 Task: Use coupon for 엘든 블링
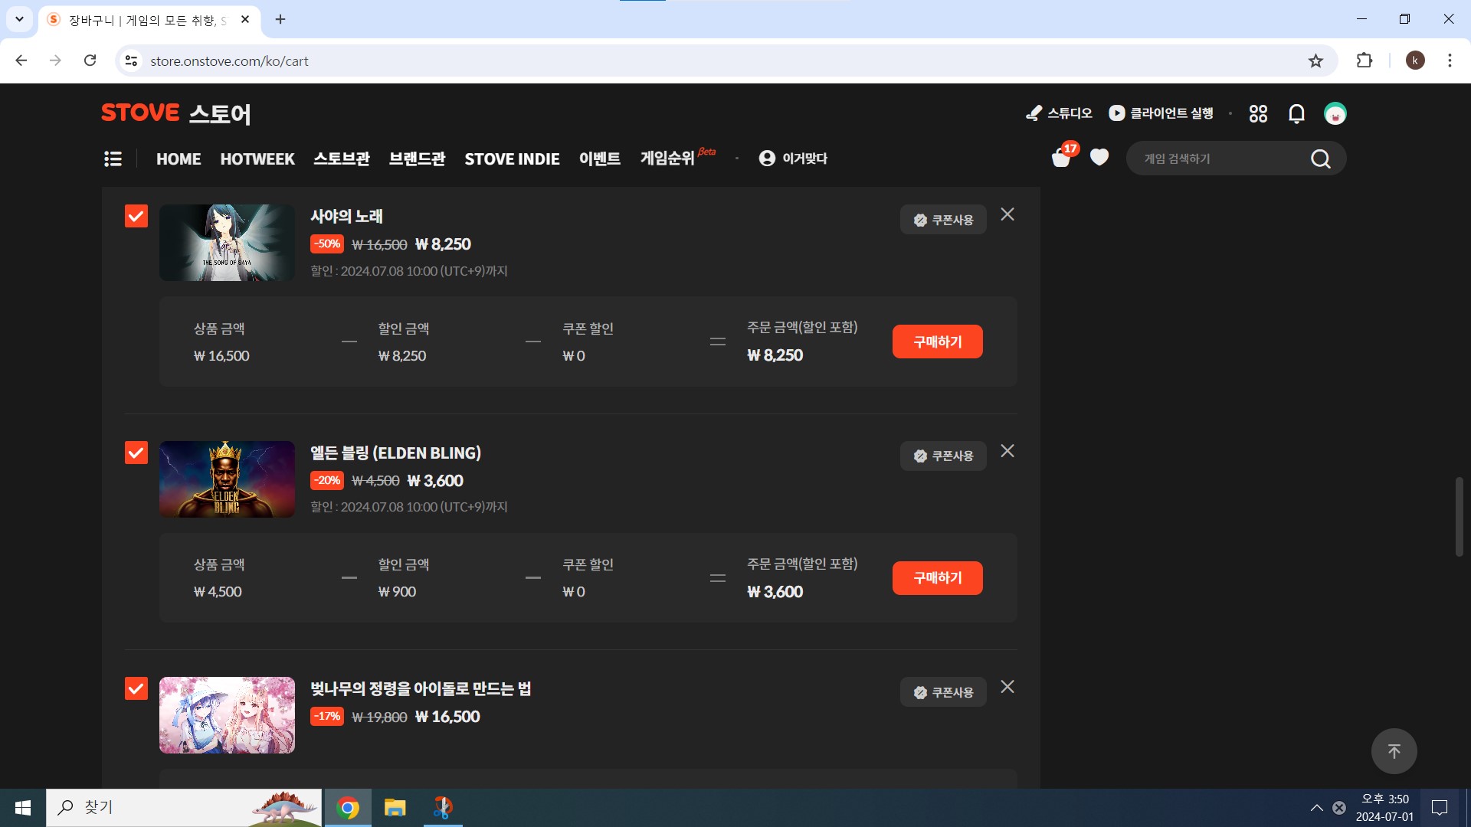[943, 456]
